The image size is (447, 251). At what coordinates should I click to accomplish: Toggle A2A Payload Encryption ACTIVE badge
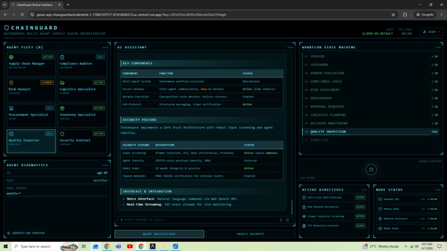coord(360,207)
